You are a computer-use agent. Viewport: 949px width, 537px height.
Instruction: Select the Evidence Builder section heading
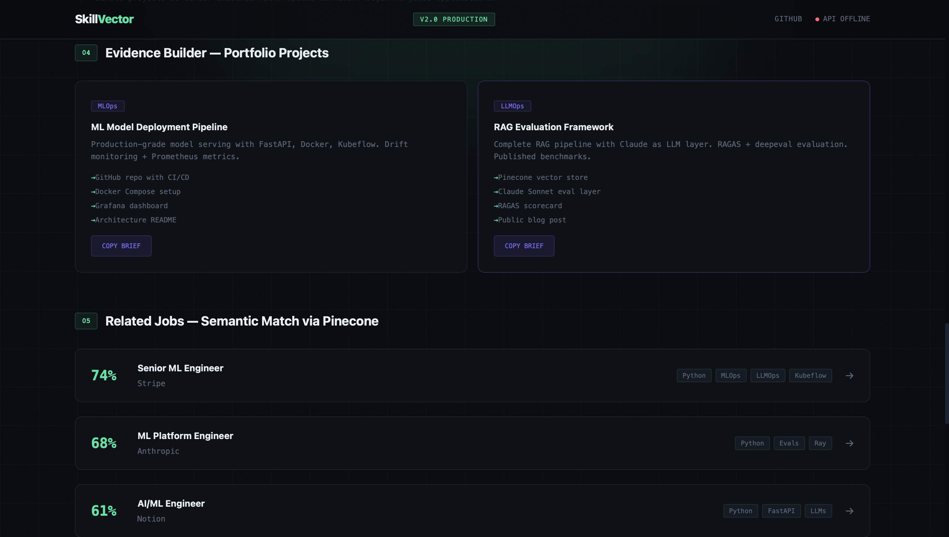click(217, 53)
